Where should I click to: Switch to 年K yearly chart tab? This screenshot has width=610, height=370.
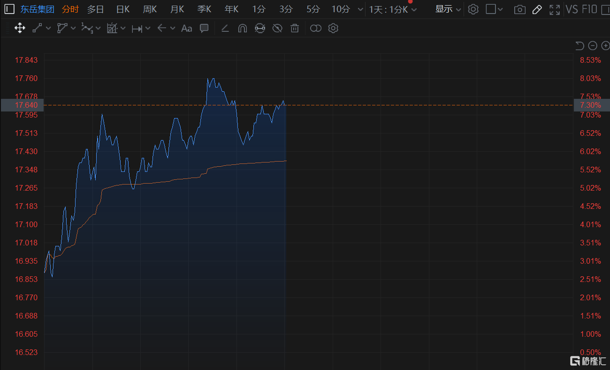click(x=232, y=9)
